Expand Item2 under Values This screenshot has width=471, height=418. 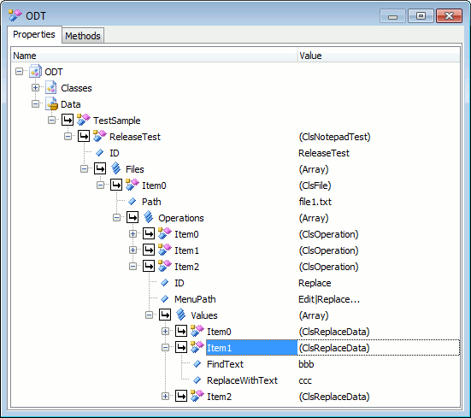pos(165,397)
